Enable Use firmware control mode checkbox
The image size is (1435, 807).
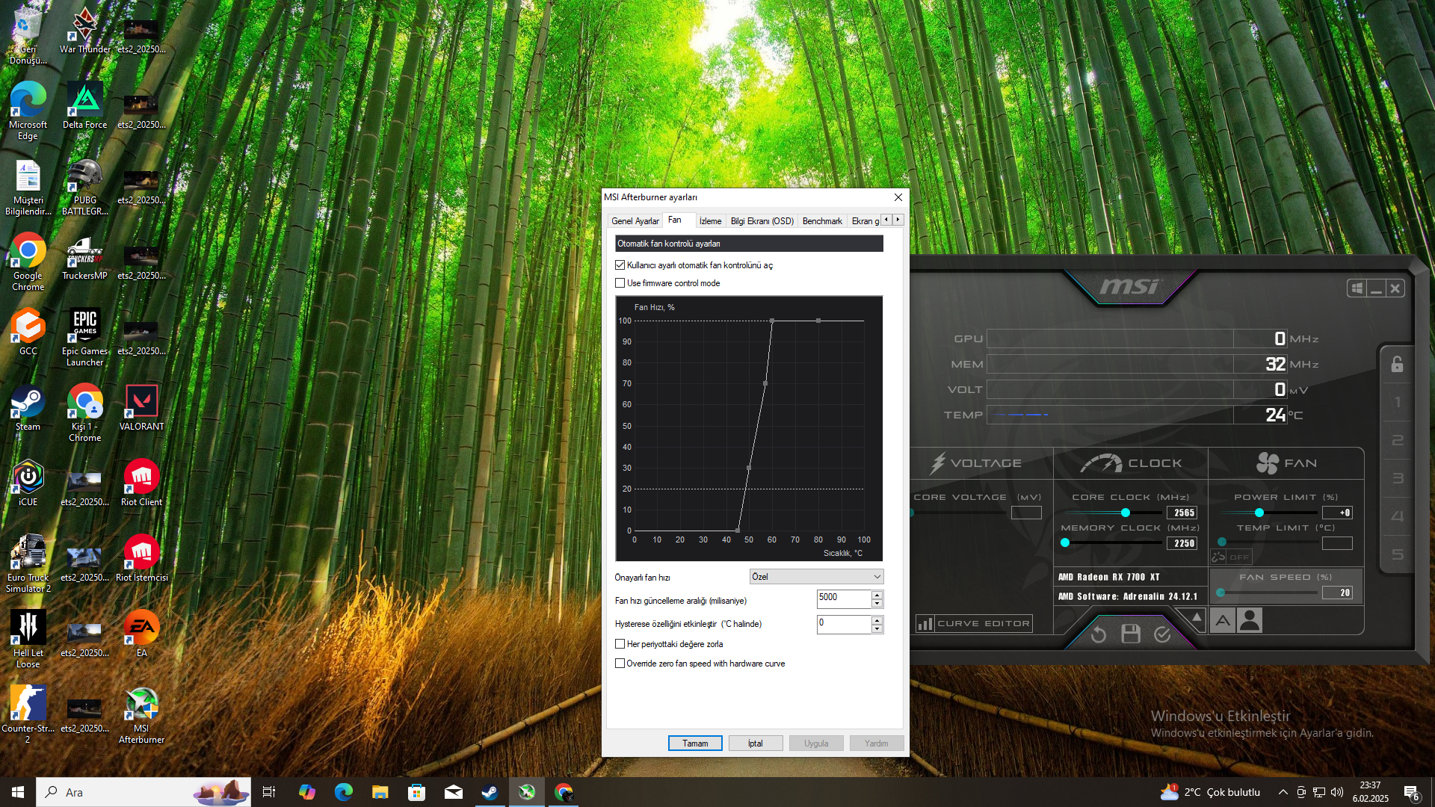click(620, 283)
